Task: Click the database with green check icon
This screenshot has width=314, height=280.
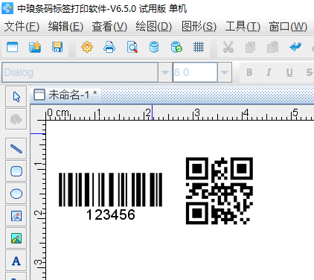Action: [x=176, y=47]
